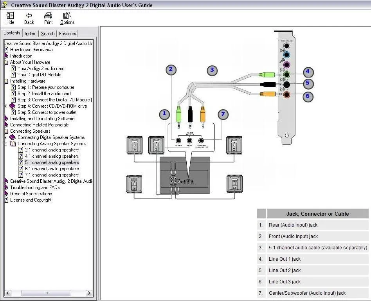
Task: Click the Hide toolbar icon
Action: (9, 18)
